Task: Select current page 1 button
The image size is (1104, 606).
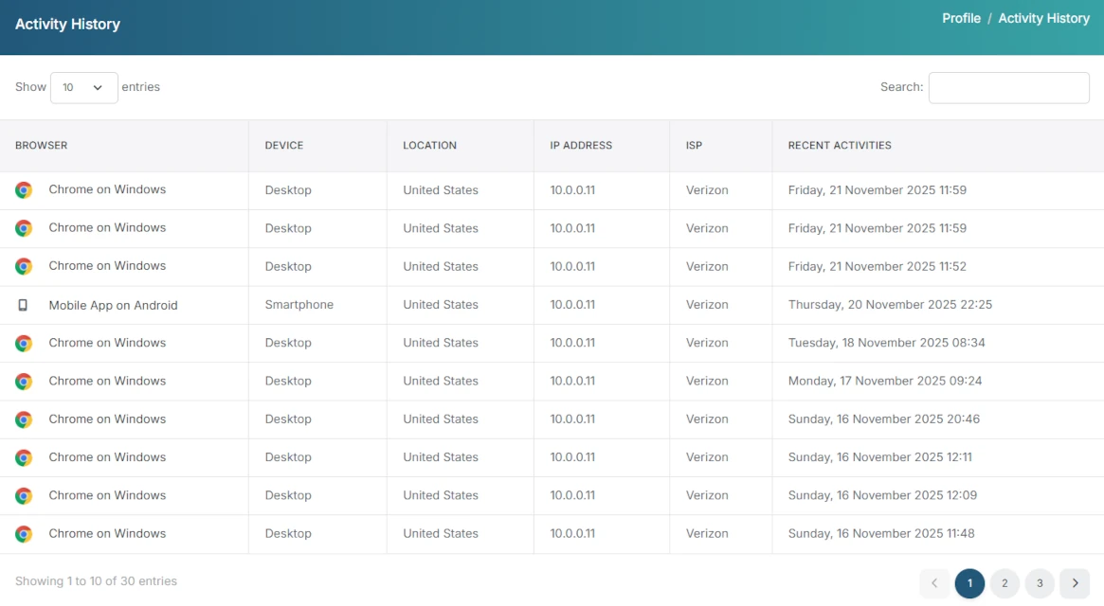Action: coord(969,583)
